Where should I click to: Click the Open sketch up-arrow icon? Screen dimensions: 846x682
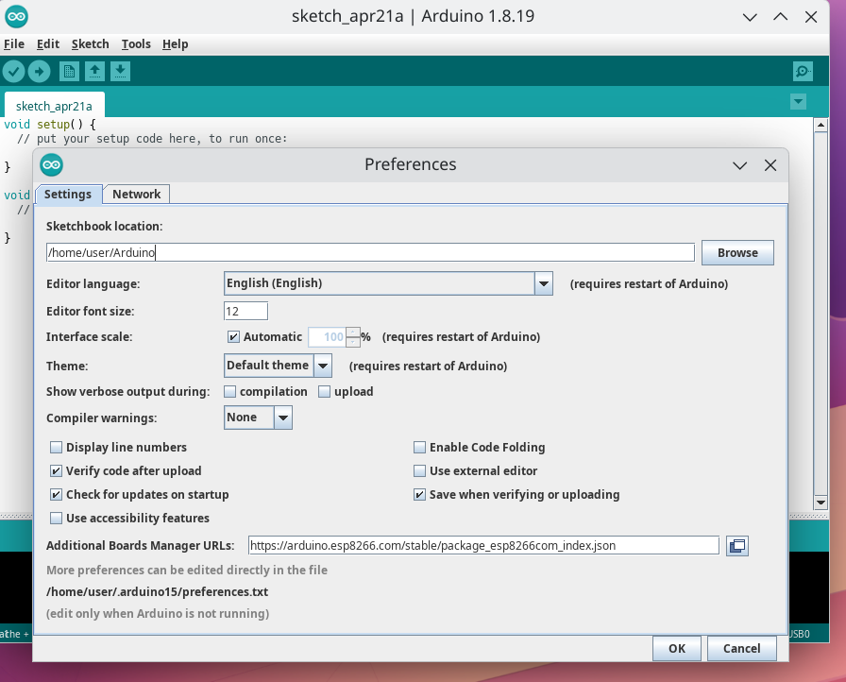95,71
